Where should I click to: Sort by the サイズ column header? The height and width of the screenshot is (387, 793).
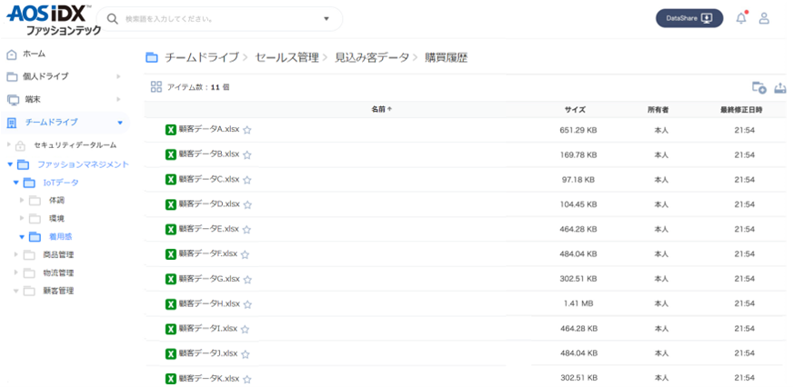(x=575, y=110)
